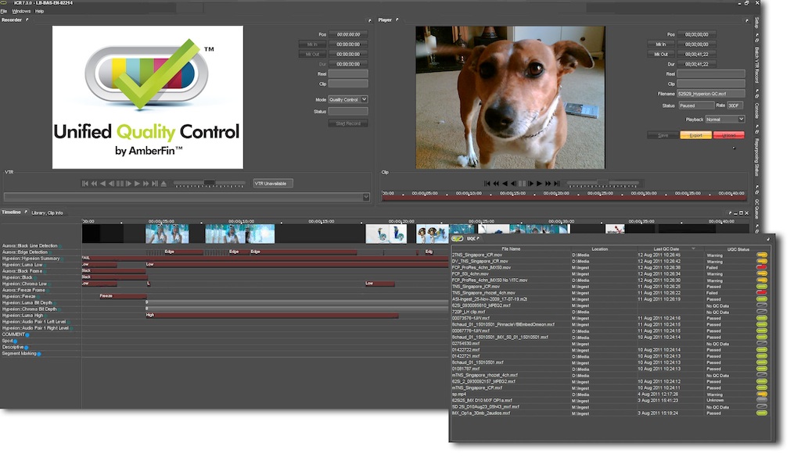Click the VTR Unavailable button
The width and height of the screenshot is (801, 464).
click(273, 184)
